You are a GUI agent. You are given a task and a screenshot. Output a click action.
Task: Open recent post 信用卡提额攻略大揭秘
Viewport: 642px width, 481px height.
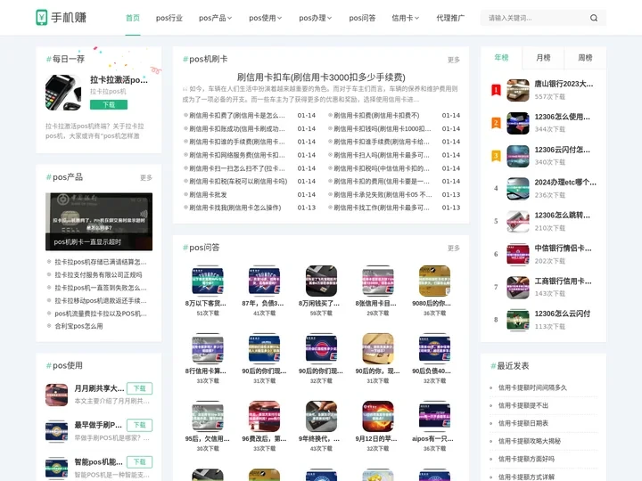[x=529, y=441]
